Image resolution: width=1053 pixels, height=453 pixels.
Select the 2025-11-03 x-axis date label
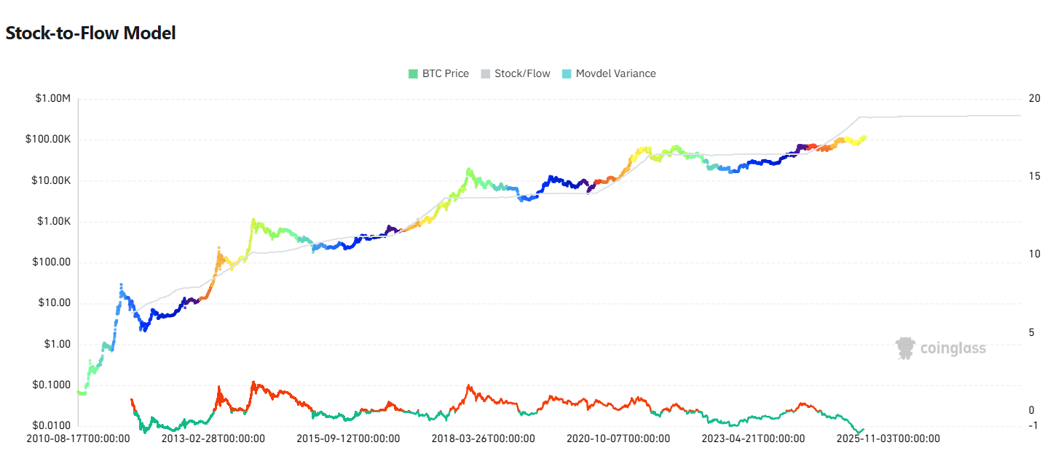click(888, 438)
